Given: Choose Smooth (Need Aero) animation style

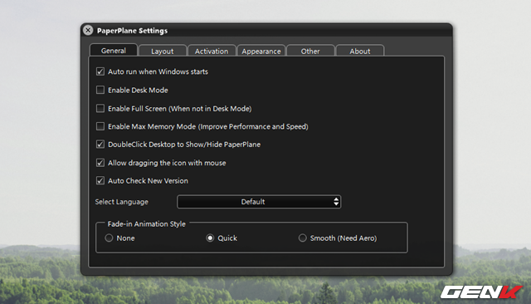Looking at the screenshot, I should pyautogui.click(x=302, y=238).
